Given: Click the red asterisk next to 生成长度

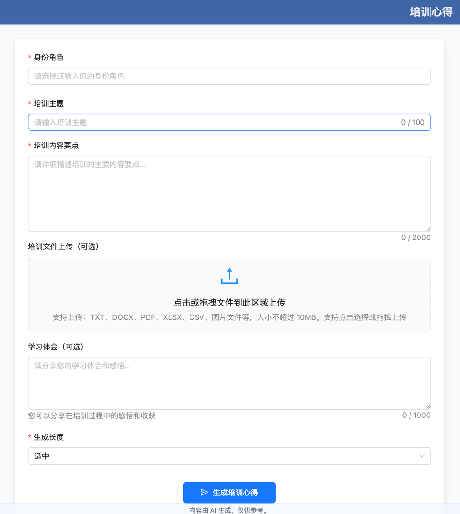Looking at the screenshot, I should (30, 437).
